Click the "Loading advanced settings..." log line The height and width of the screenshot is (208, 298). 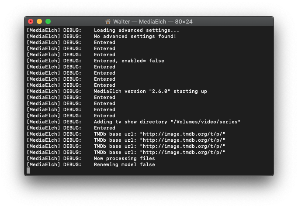click(136, 31)
